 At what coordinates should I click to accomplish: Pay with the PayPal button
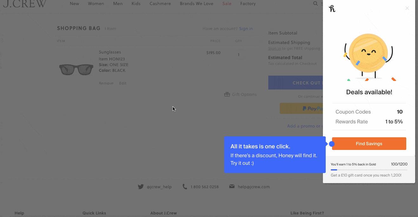coord(301,108)
